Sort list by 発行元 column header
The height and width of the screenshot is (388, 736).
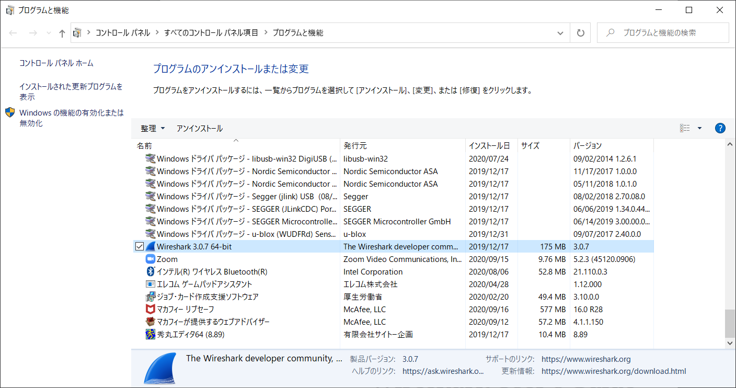[x=355, y=146]
